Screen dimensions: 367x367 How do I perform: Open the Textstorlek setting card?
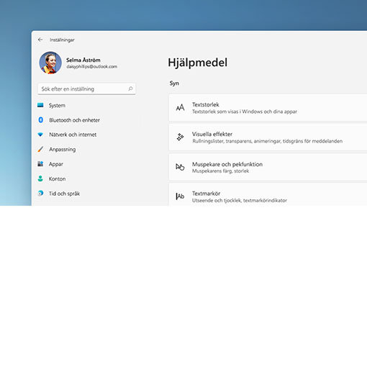(268, 108)
